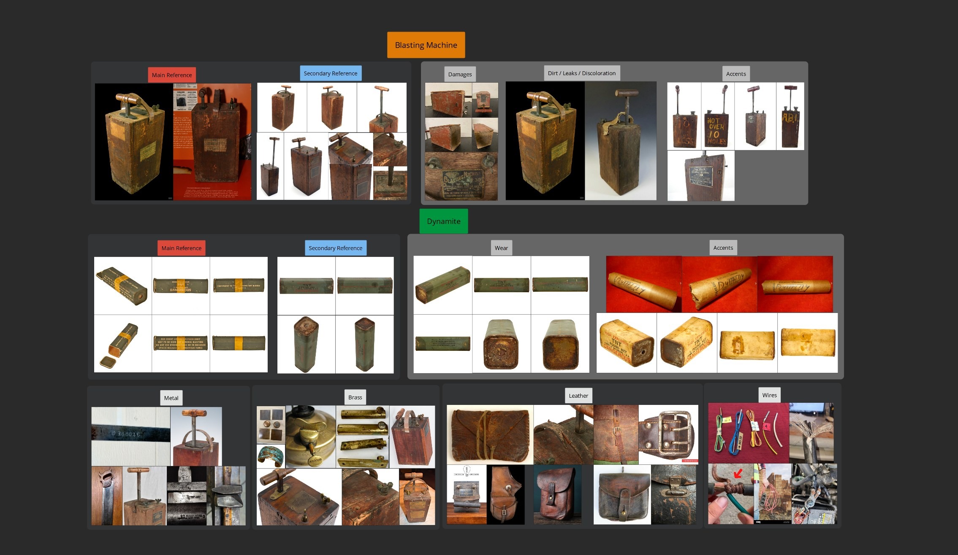Select wire splice image with red arrow
The image size is (958, 555).
pos(731,494)
